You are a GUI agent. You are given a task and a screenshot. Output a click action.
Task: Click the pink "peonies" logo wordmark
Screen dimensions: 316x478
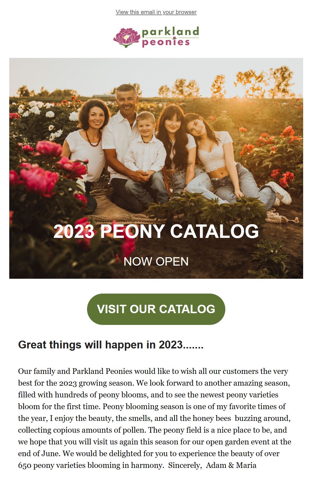tap(166, 43)
